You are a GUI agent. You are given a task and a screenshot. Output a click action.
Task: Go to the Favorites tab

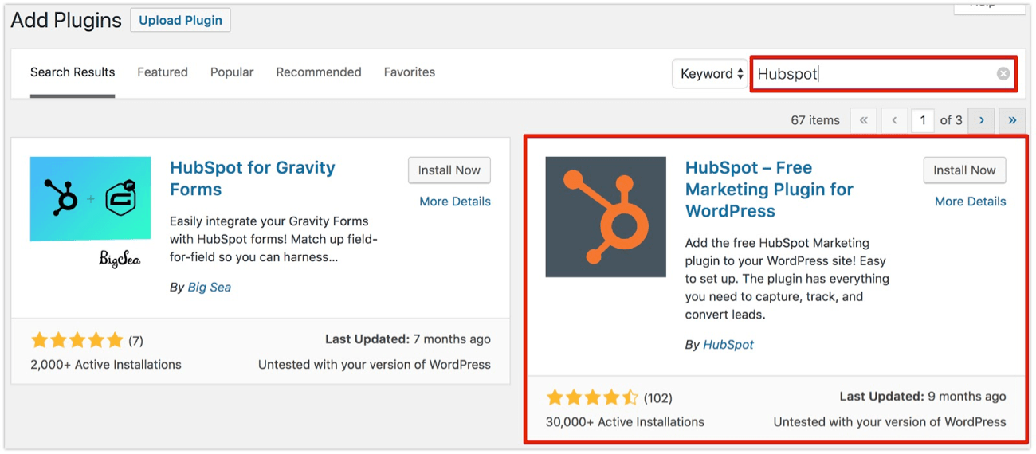pos(410,72)
